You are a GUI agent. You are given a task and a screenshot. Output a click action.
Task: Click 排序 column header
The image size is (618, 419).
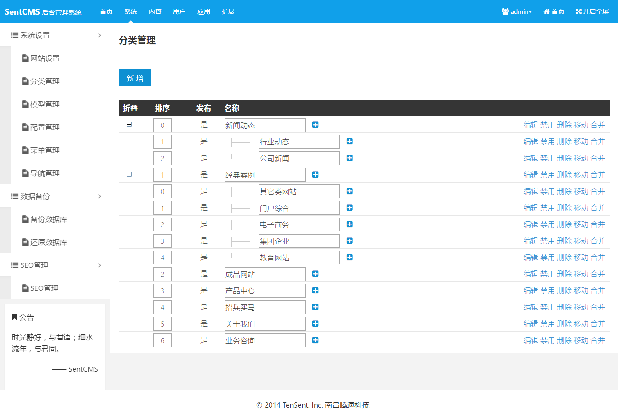[162, 108]
